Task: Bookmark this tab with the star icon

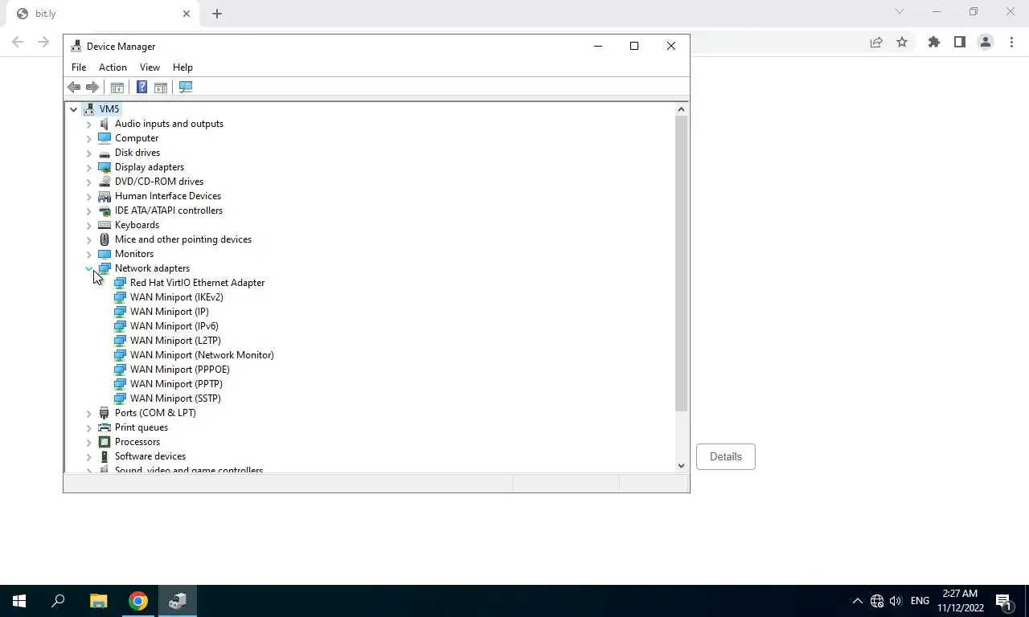Action: click(902, 42)
